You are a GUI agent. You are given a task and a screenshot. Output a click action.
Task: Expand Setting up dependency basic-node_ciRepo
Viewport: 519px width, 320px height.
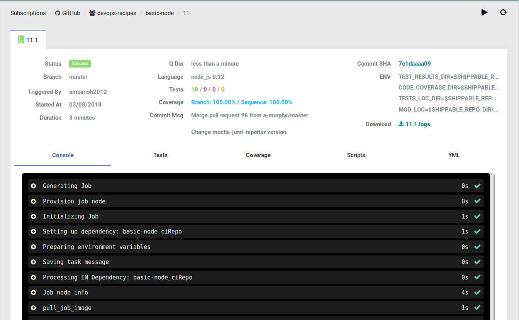(34, 232)
